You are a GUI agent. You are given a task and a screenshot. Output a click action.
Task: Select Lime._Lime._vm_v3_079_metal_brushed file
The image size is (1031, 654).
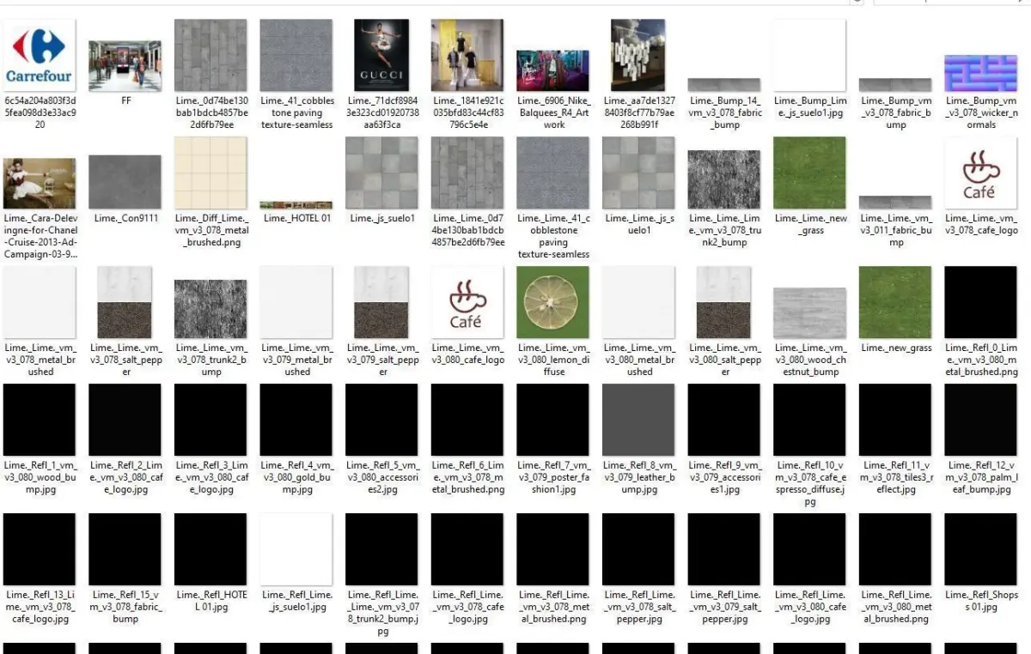(x=296, y=302)
